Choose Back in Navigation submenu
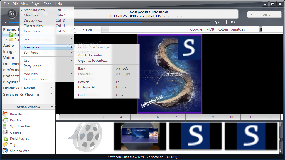 pyautogui.click(x=107, y=69)
